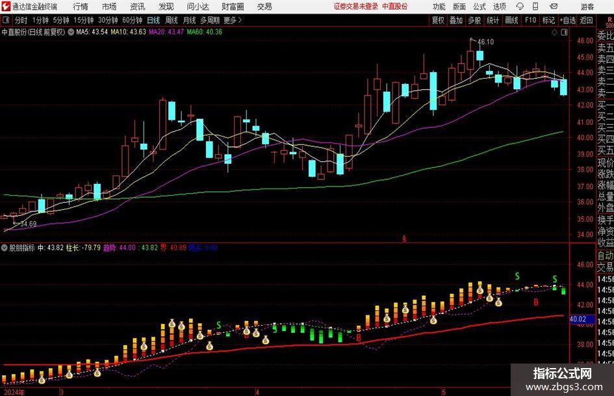Click the 多股 multi-stock button

point(474,20)
